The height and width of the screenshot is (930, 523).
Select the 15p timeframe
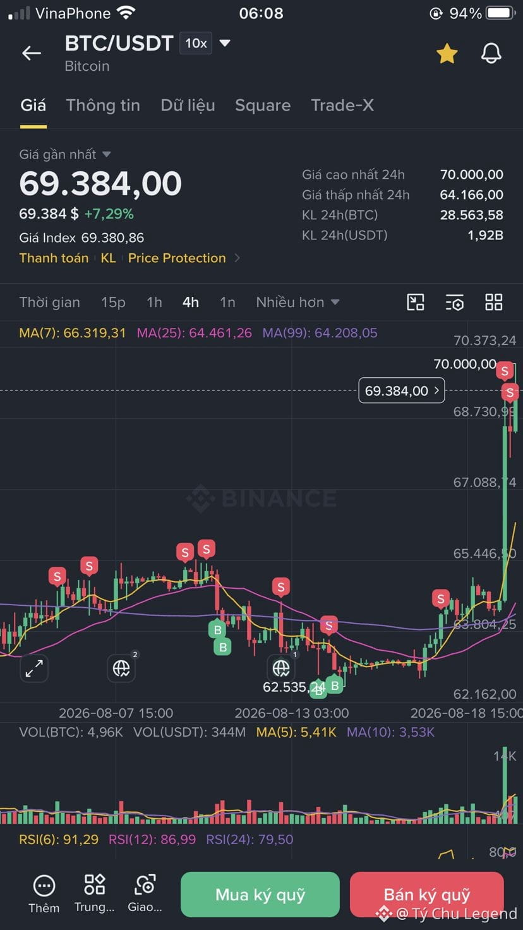click(113, 302)
